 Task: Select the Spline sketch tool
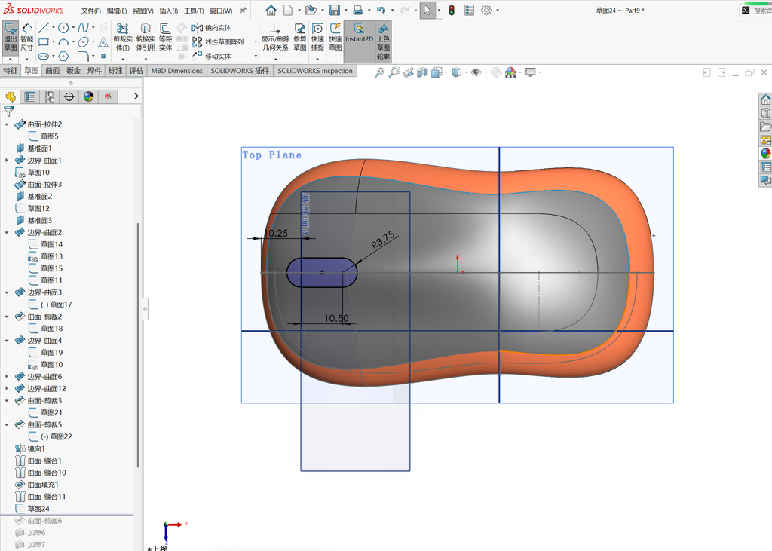[x=83, y=28]
